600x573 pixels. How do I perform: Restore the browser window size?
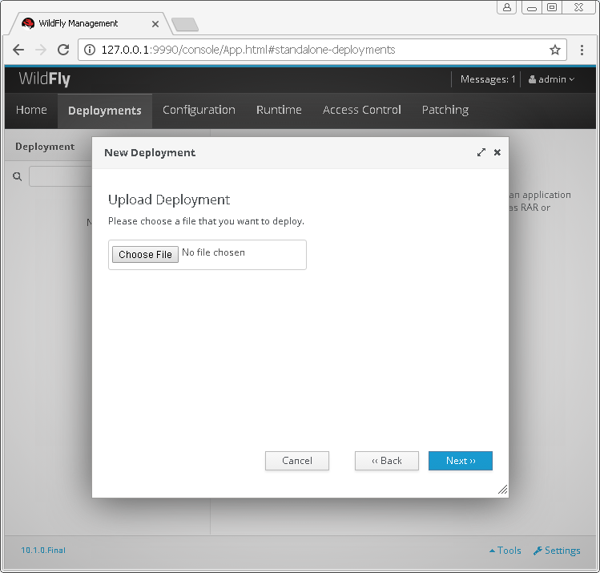pos(551,7)
